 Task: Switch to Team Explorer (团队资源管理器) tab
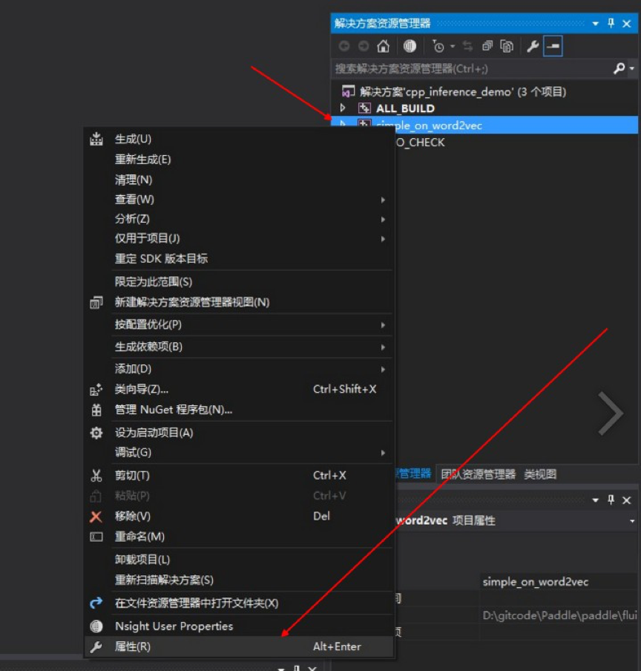[478, 474]
